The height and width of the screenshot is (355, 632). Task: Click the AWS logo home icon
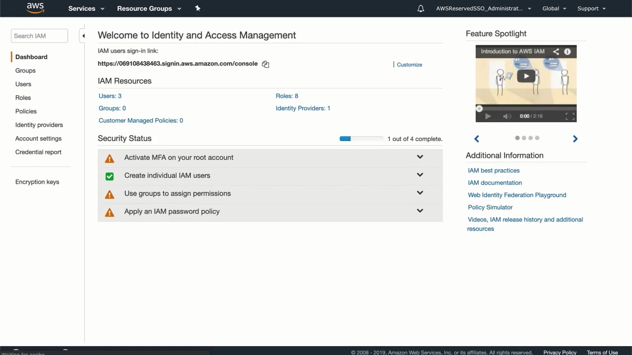(35, 8)
